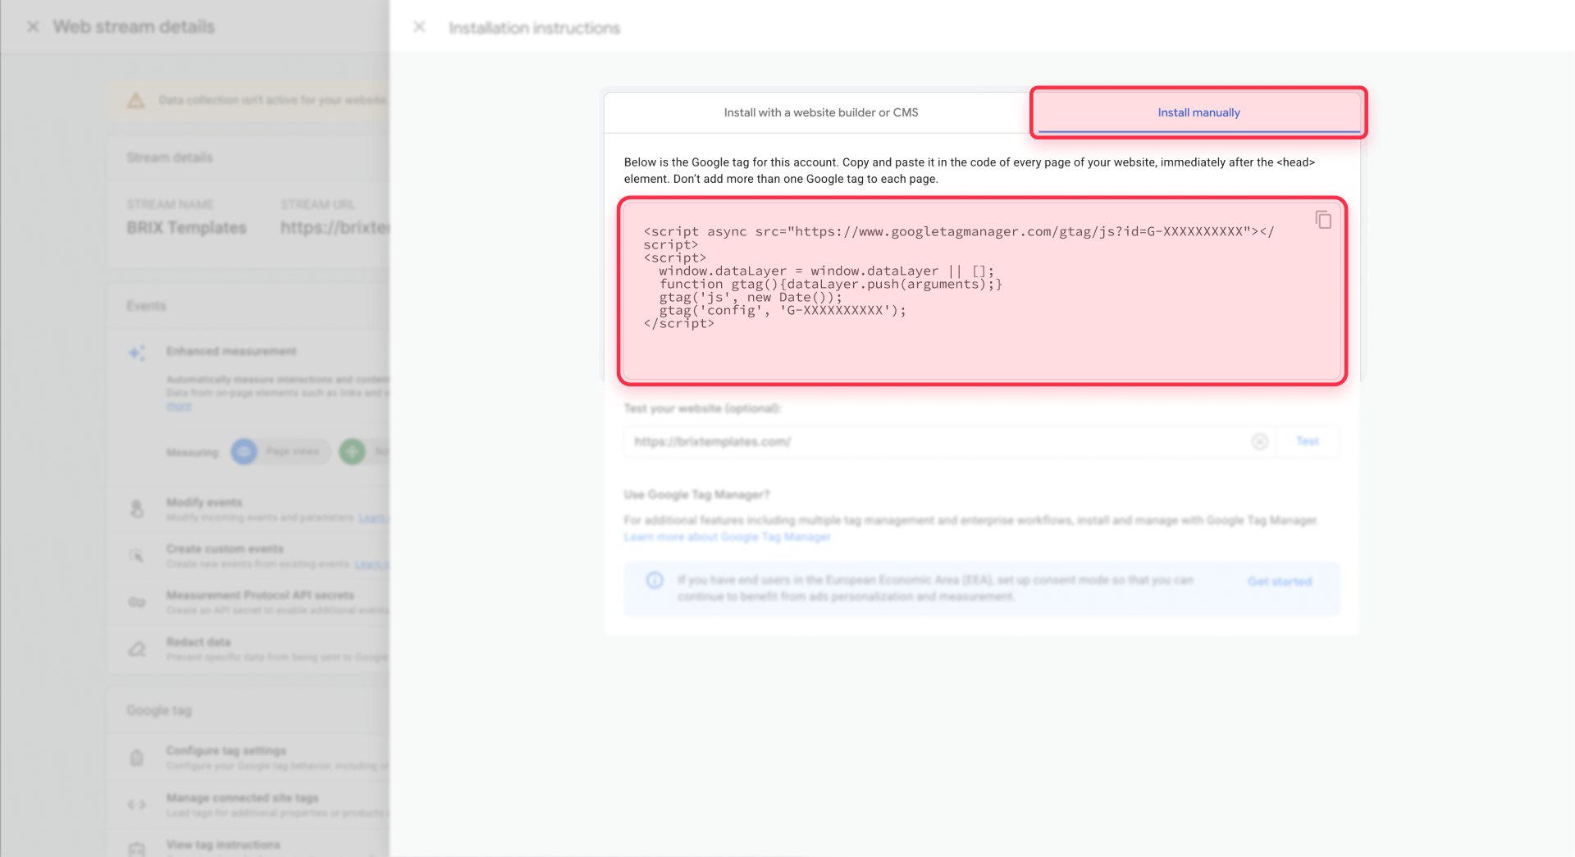Click inside the Google tag code box
1575x857 pixels.
(x=982, y=290)
